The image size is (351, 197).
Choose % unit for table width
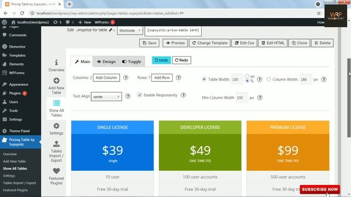(x=247, y=81)
